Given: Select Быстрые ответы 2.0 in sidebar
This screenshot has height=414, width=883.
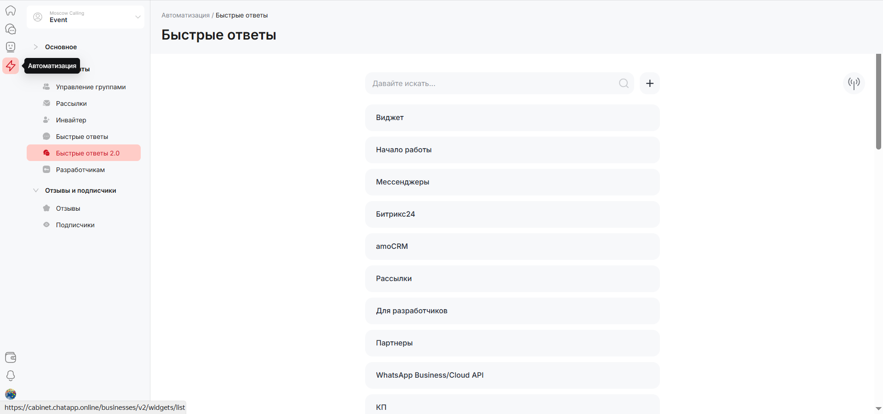Looking at the screenshot, I should [87, 153].
